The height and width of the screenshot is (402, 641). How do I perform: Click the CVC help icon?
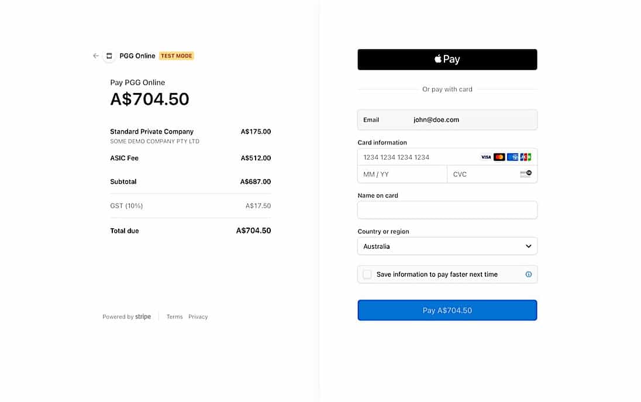tap(526, 174)
